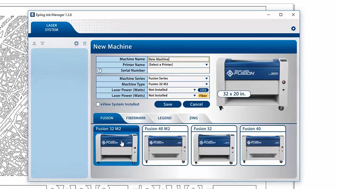Click the New Machine panel heading
This screenshot has width=337, height=189.
(x=112, y=47)
